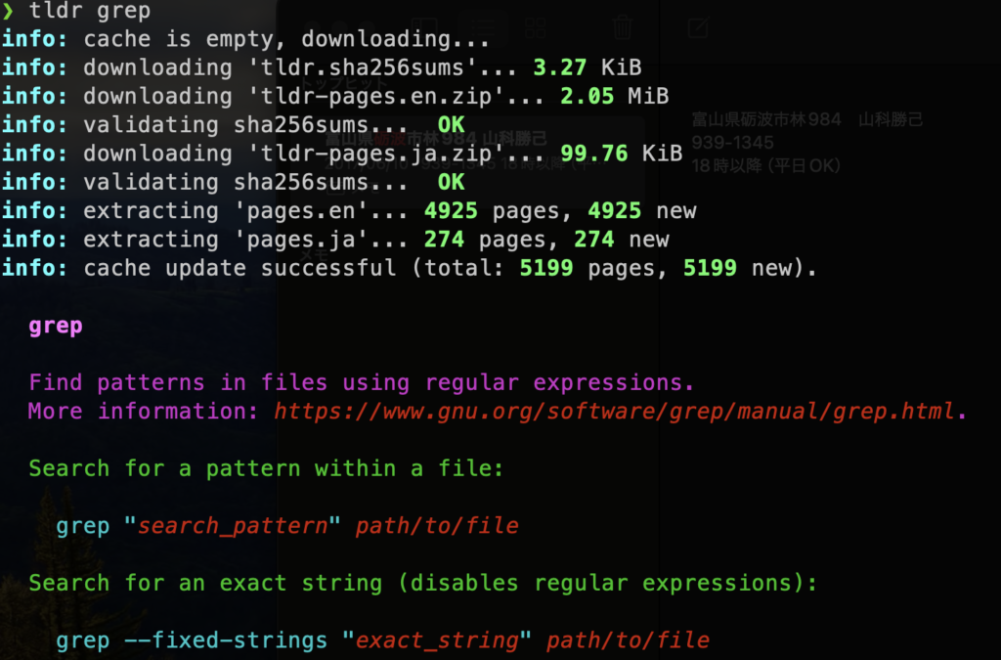
Task: Click '富山県砺波市林984' in Notes content pane
Action: pyautogui.click(x=766, y=119)
